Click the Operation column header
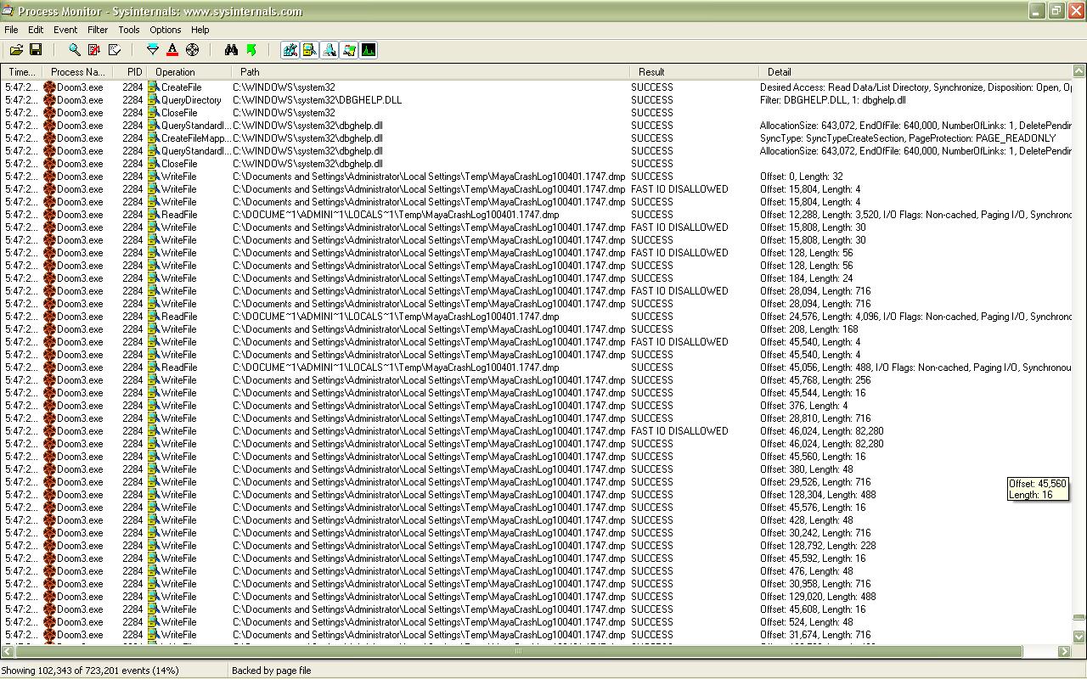This screenshot has height=679, width=1087. tap(190, 72)
